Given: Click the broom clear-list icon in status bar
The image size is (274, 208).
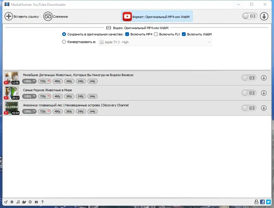Looking at the screenshot, I should (6, 202).
